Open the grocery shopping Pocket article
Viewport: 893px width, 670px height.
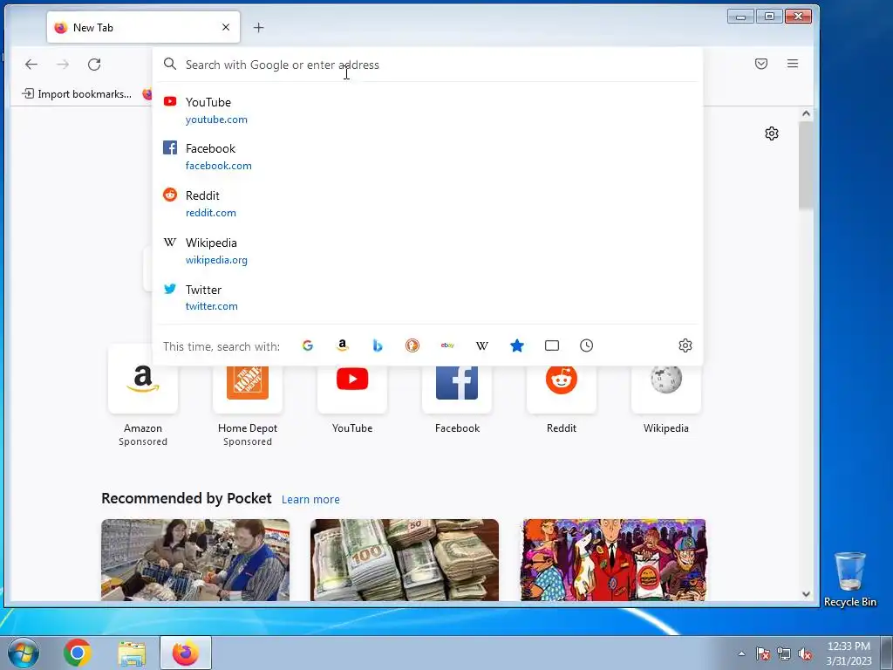[195, 559]
